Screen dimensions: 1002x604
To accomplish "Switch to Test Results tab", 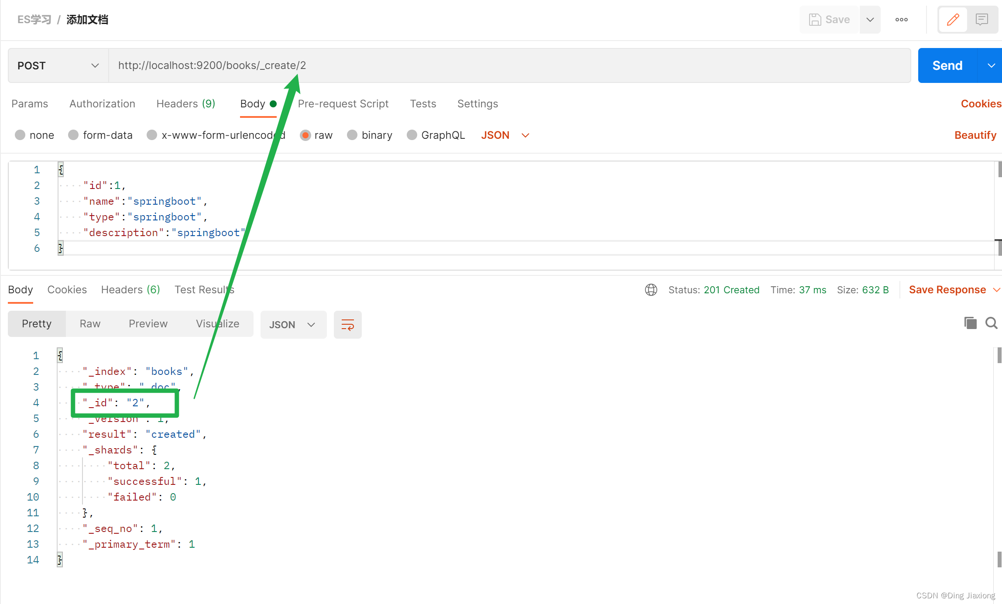I will click(x=204, y=290).
